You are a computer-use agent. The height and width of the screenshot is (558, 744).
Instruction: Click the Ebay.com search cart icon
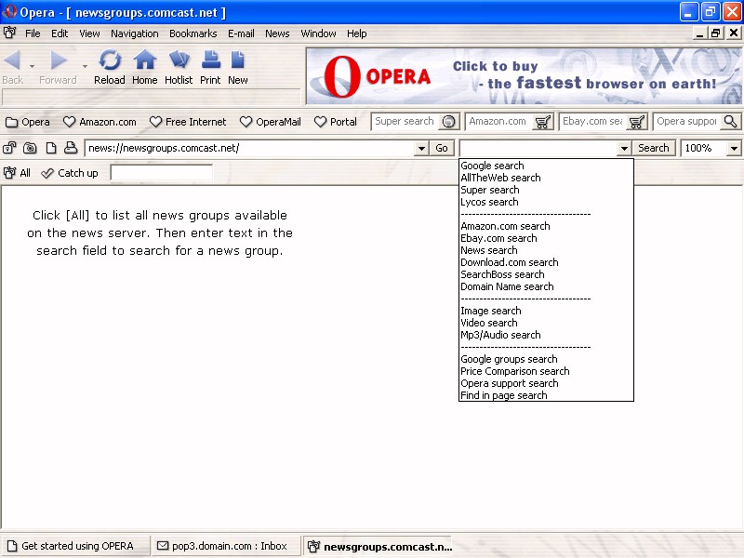tap(637, 122)
